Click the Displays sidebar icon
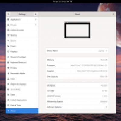Viewport: 121px width, 121px height. [x=8, y=52]
